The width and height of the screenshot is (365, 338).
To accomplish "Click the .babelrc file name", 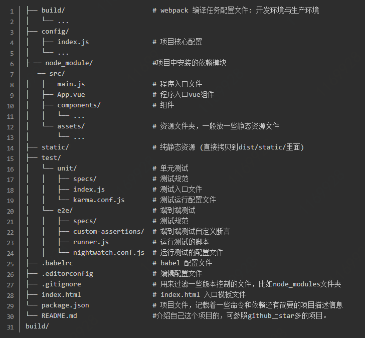I will tap(57, 263).
